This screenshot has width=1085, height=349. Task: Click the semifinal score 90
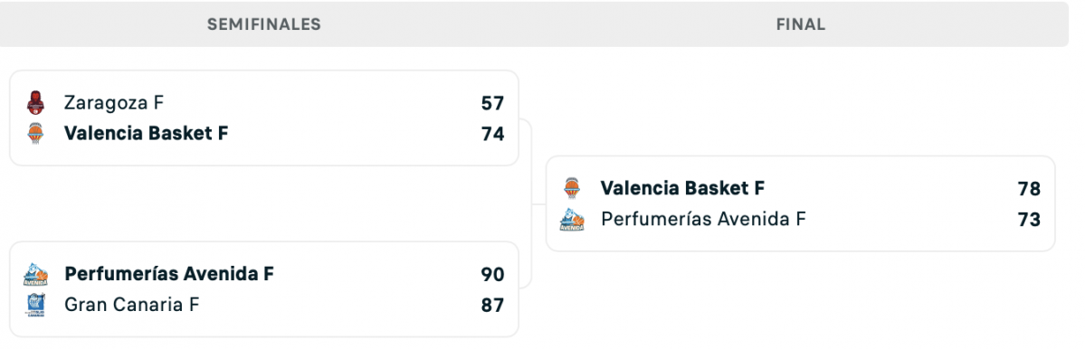492,275
